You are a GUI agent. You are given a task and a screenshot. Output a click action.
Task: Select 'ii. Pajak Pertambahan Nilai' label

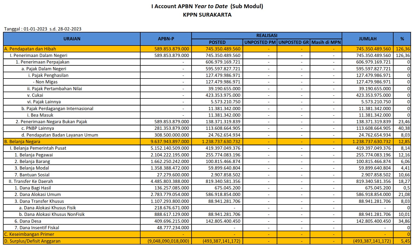(x=54, y=89)
